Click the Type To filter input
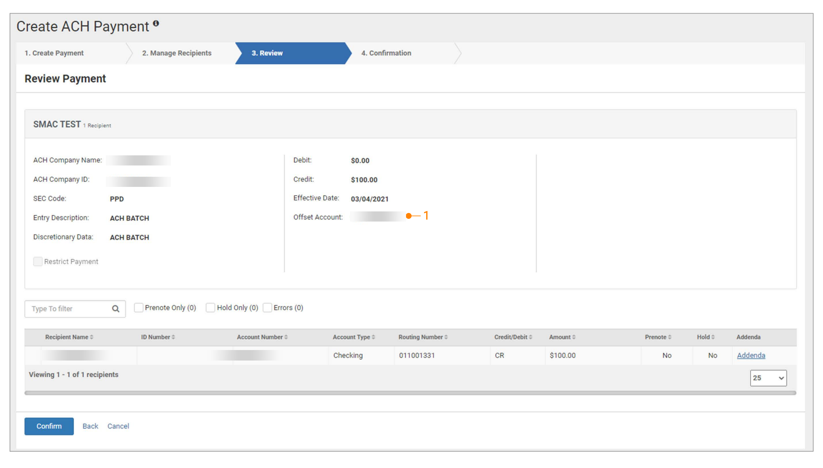Viewport: 823px width, 468px height. coord(68,309)
